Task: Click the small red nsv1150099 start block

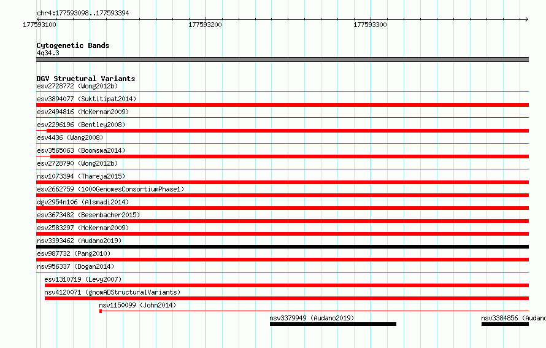Action: (101, 311)
